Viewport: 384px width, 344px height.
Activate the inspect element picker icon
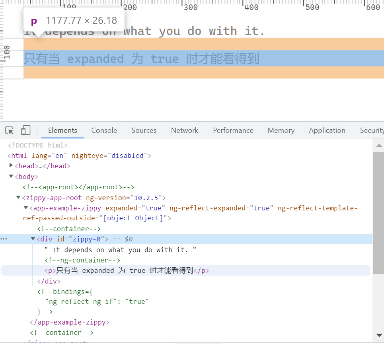click(10, 130)
